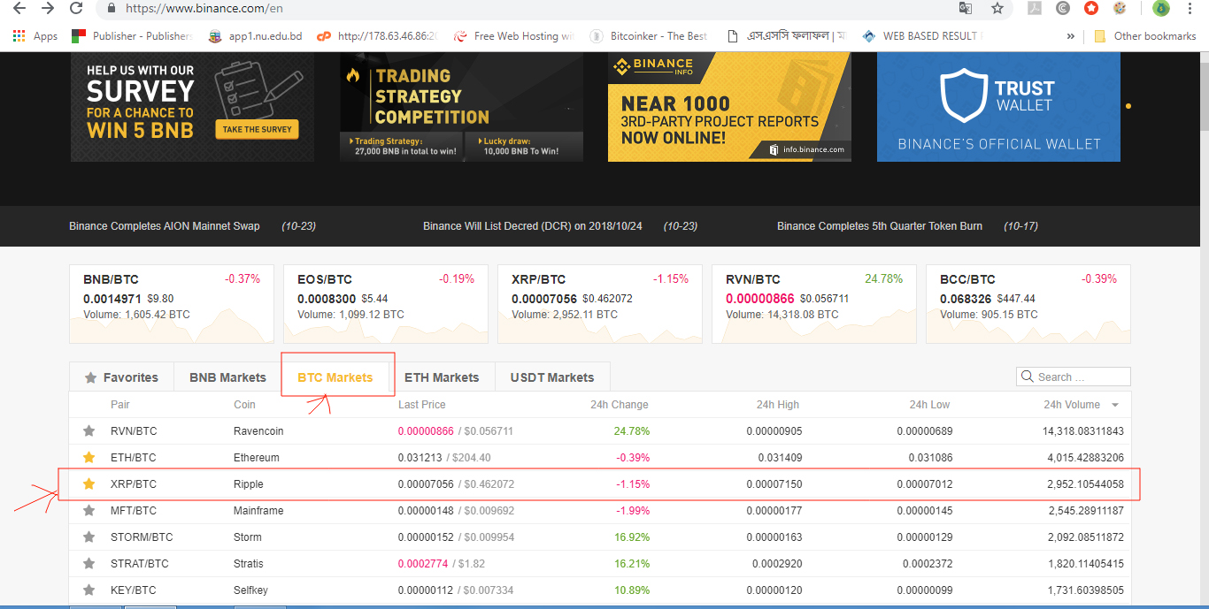The image size is (1209, 609).
Task: Open the translate page icon in address bar
Action: [966, 8]
